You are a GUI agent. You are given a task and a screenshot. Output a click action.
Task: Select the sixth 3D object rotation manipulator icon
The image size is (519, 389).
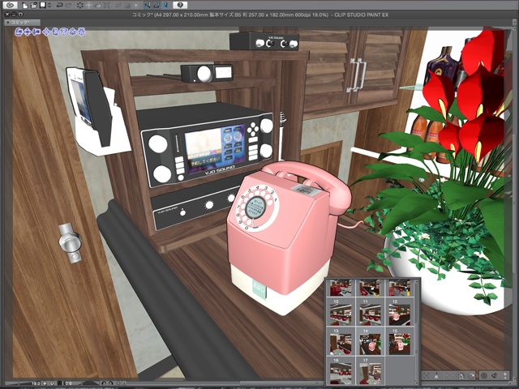[x=64, y=32]
